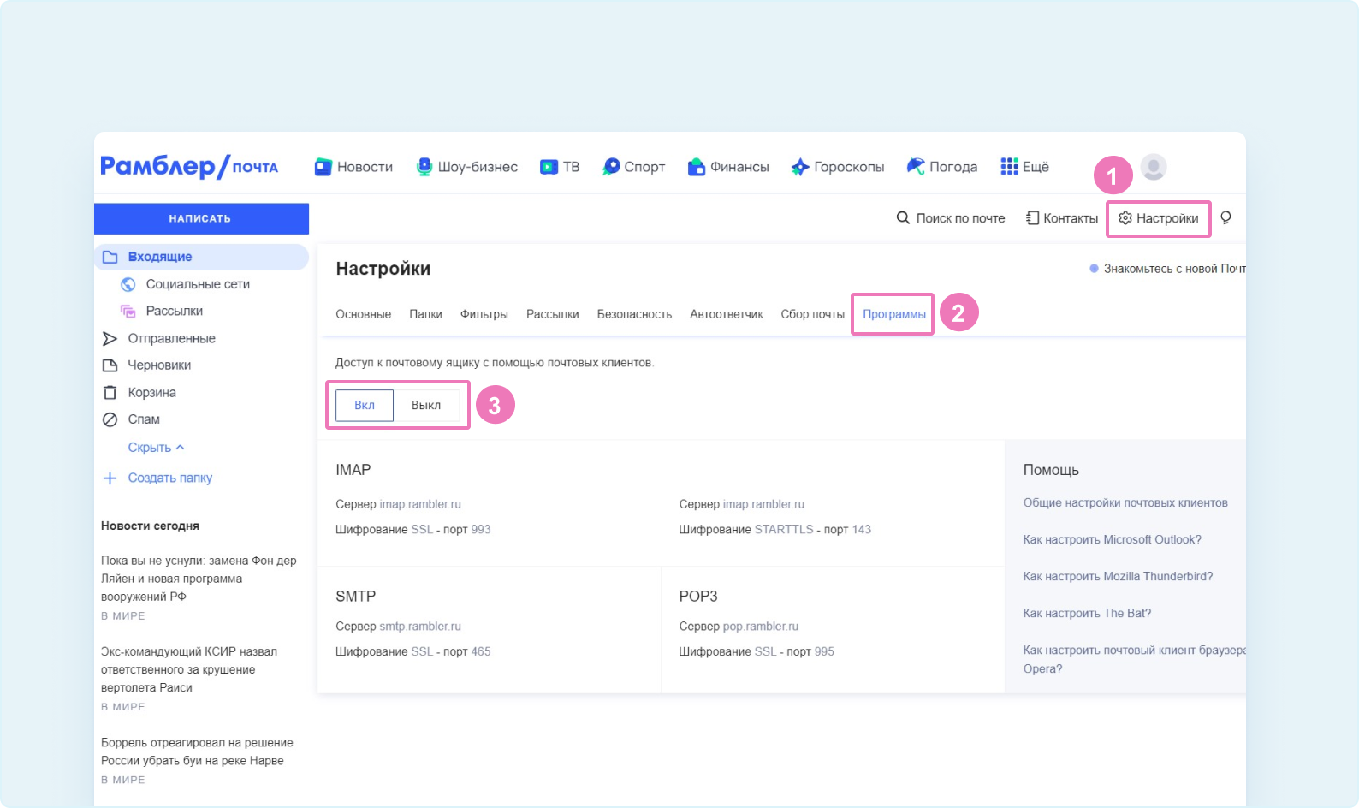Open news about Фон дер Ляйен
The image size is (1359, 808).
(199, 579)
